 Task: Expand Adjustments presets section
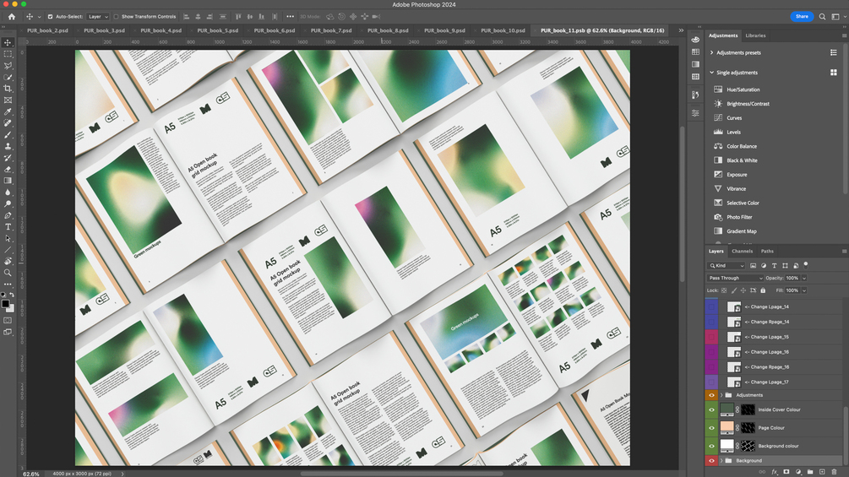[711, 52]
